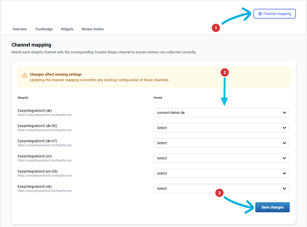Click the shop URL under EasyIntegration5 (en)
The width and height of the screenshot is (307, 227).
coord(45,160)
